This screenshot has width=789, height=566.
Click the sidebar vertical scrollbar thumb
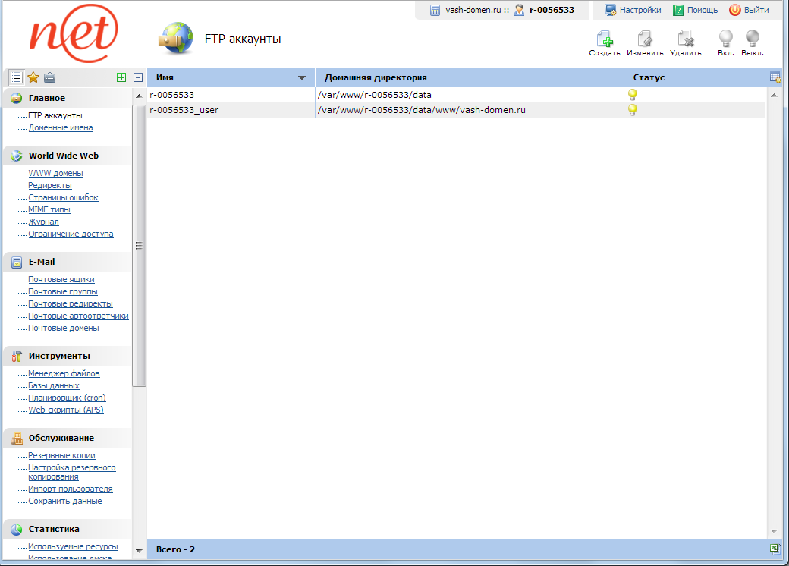click(139, 246)
